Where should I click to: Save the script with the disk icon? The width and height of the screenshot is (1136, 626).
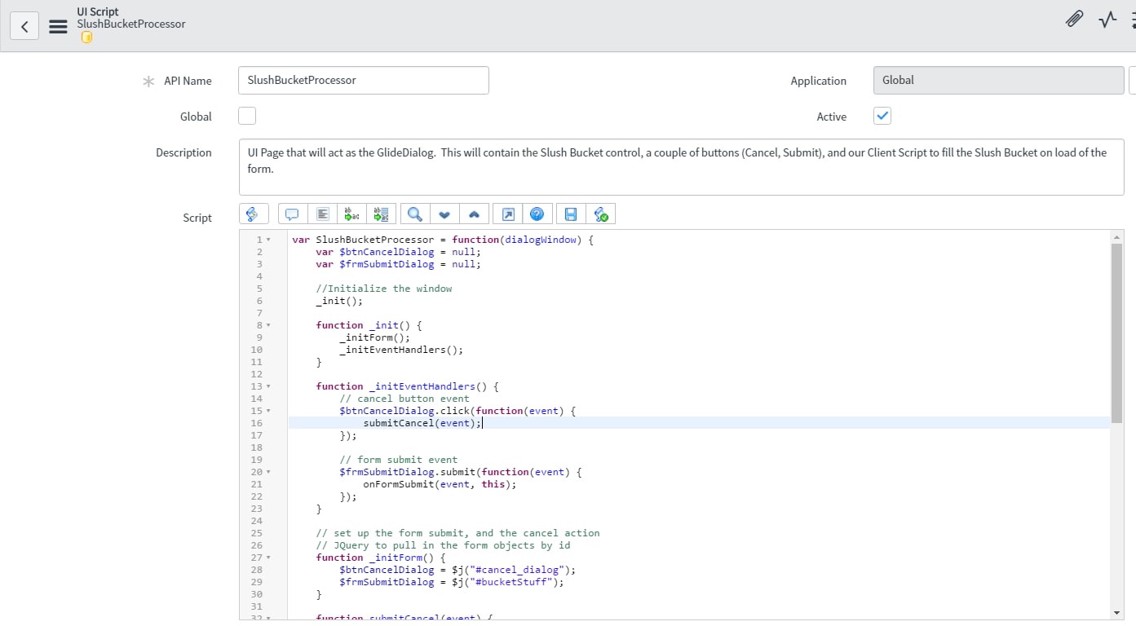coord(570,214)
